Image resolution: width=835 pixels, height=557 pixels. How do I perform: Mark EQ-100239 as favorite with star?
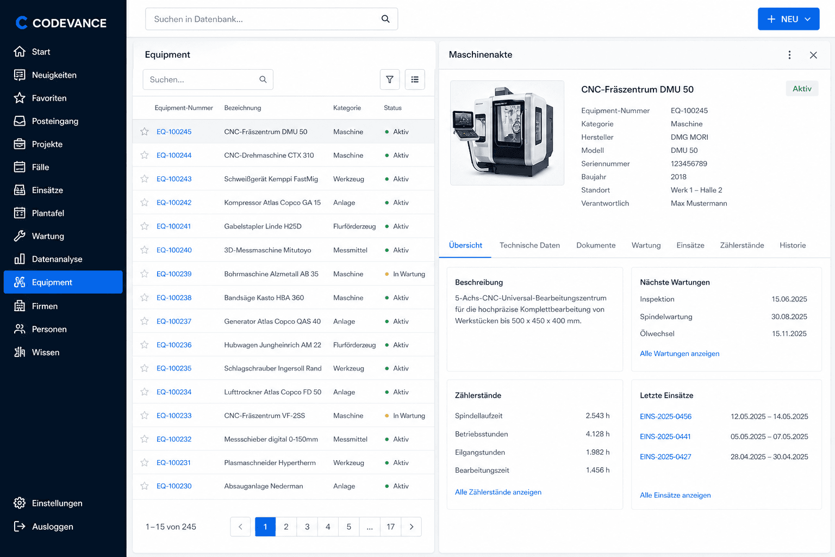145,274
